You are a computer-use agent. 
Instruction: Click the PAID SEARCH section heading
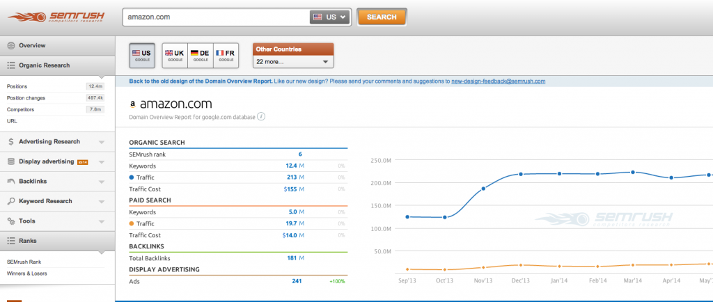click(x=150, y=200)
